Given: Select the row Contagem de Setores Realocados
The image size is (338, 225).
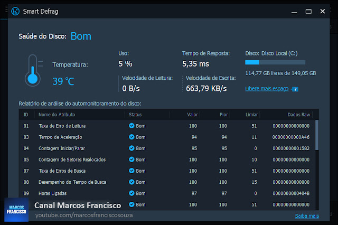Looking at the screenshot, I should tap(167, 160).
